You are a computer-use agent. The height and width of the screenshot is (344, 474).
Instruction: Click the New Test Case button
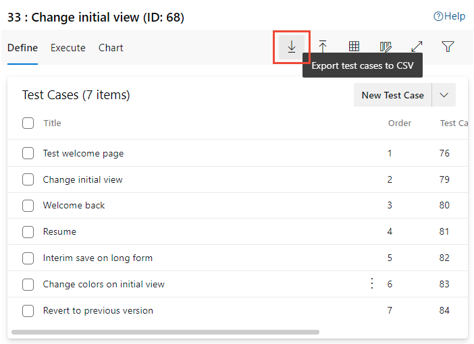pyautogui.click(x=393, y=95)
